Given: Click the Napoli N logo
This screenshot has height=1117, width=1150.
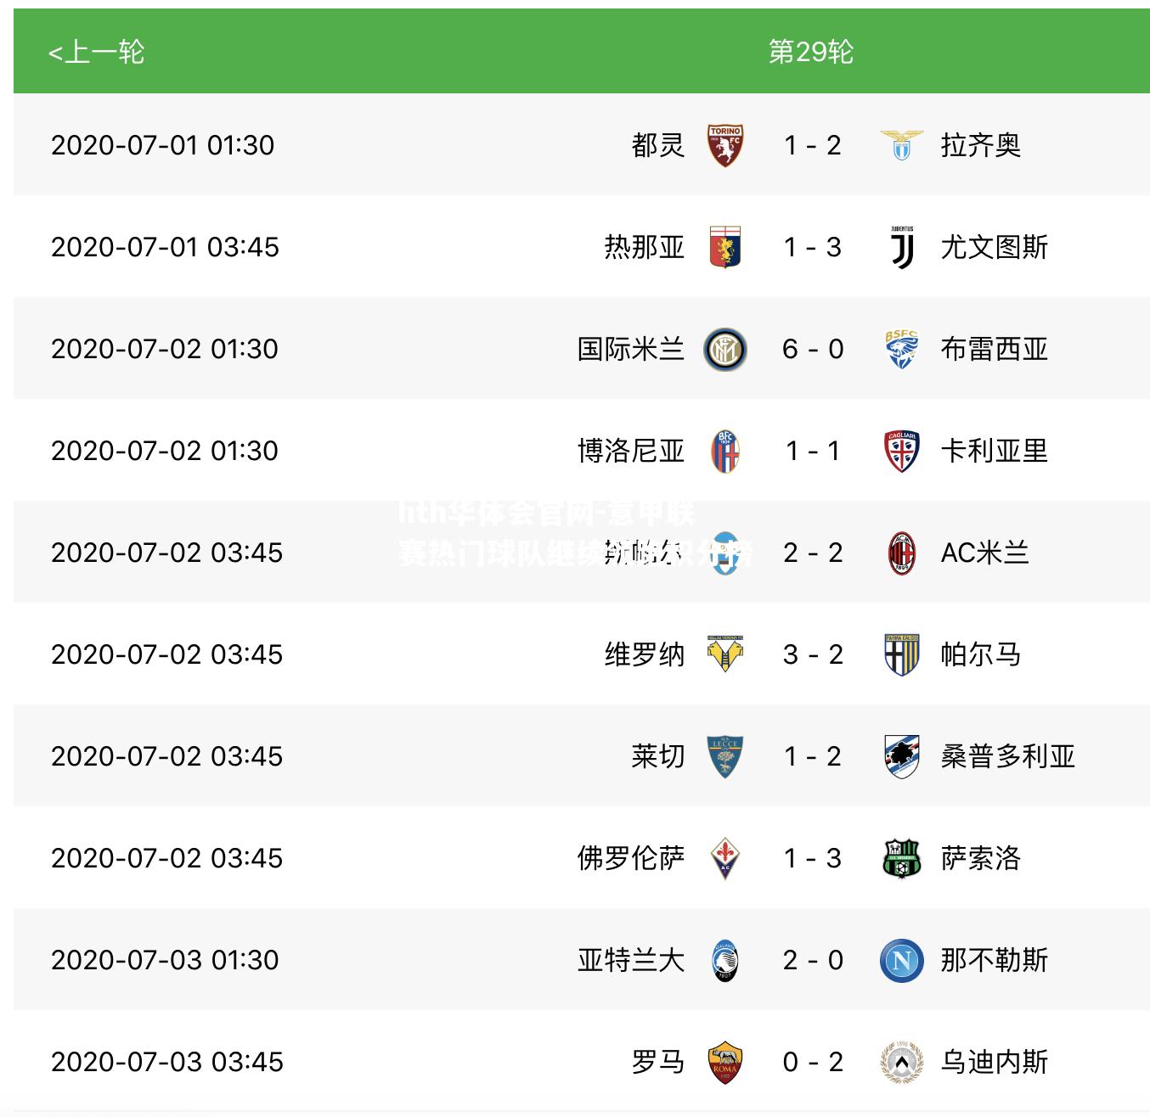Looking at the screenshot, I should pos(901,960).
